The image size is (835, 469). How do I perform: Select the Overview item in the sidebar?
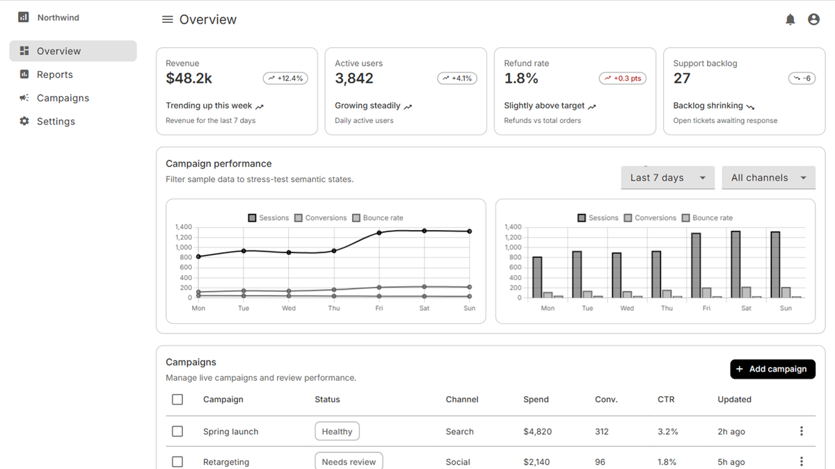(73, 51)
